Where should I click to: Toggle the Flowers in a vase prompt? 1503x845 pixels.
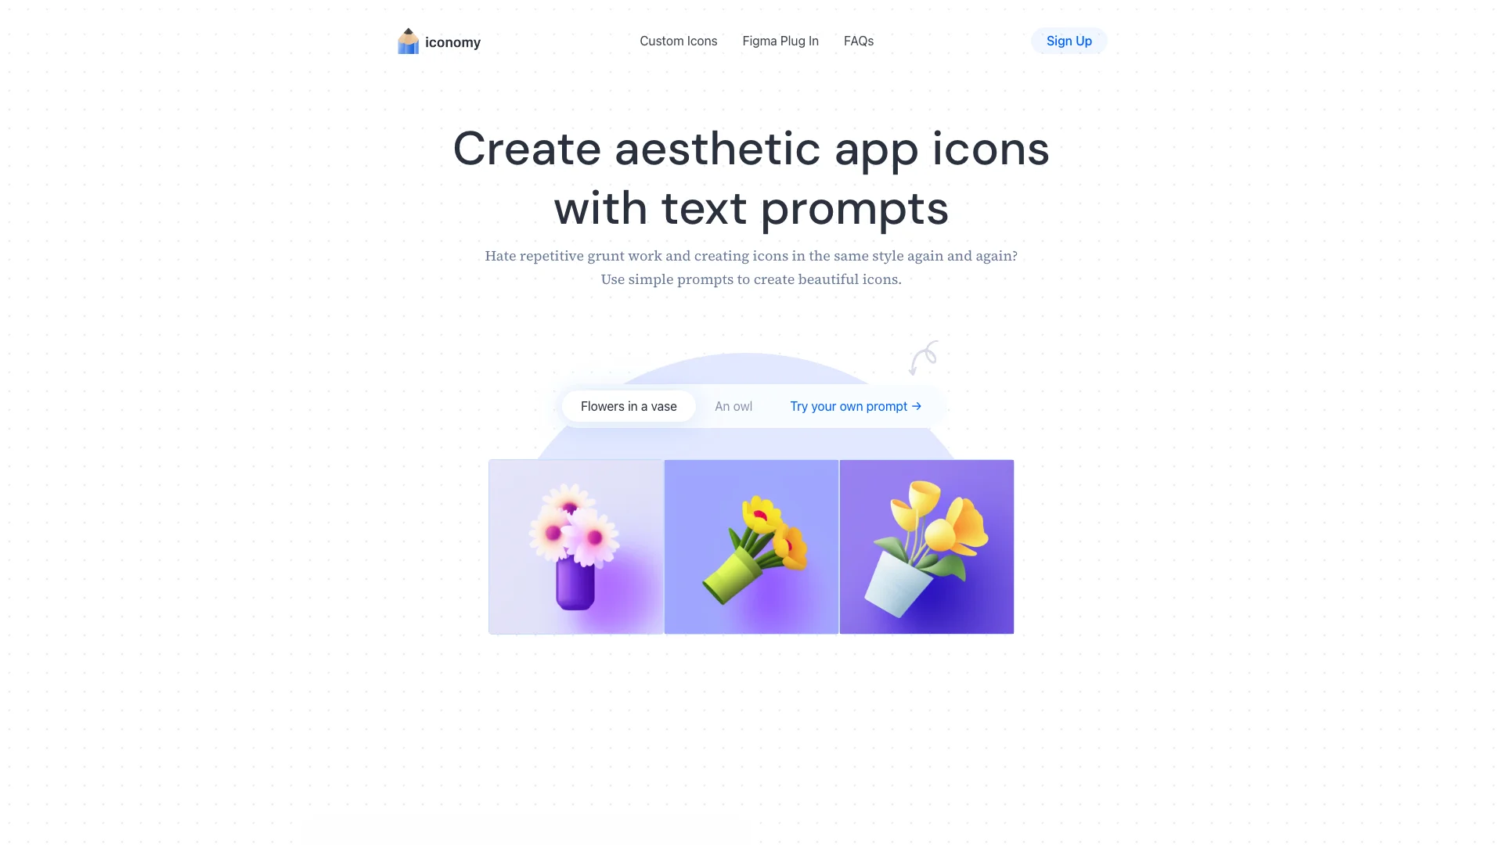(x=629, y=405)
